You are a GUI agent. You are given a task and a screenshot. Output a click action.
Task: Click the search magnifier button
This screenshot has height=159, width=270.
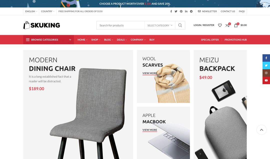pos(180,25)
